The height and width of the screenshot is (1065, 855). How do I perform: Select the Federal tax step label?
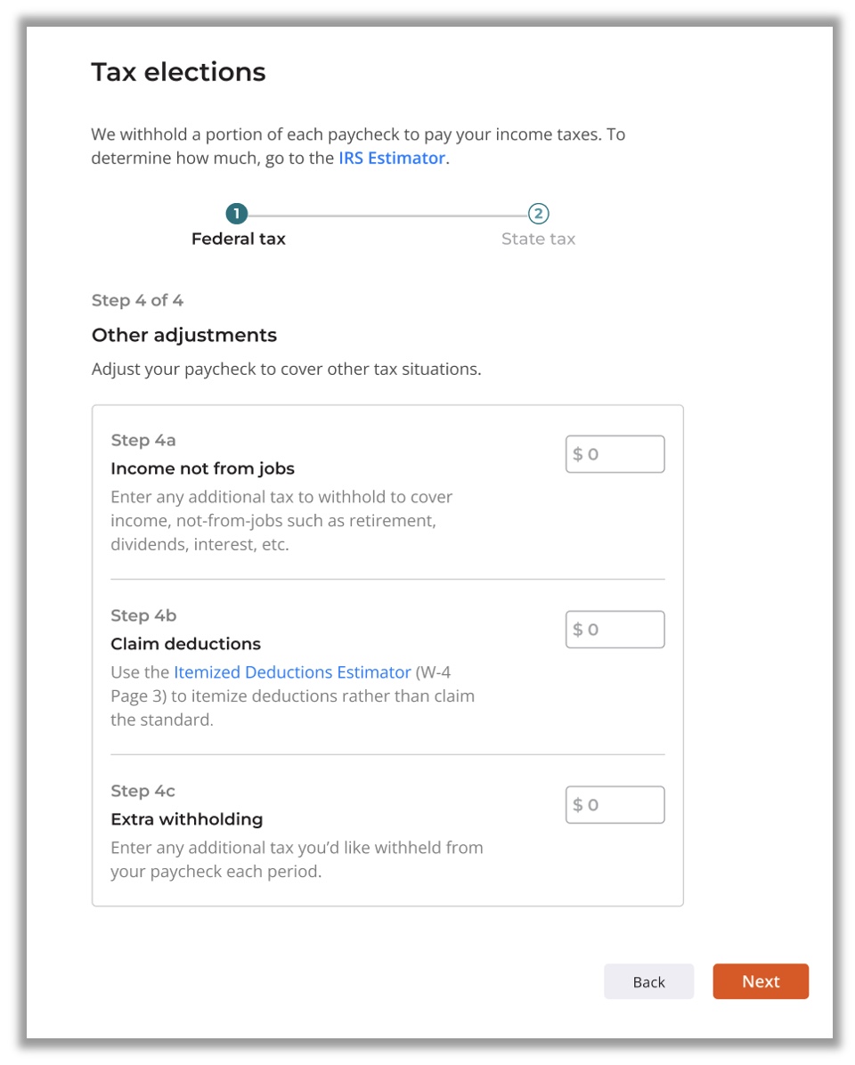click(x=239, y=239)
